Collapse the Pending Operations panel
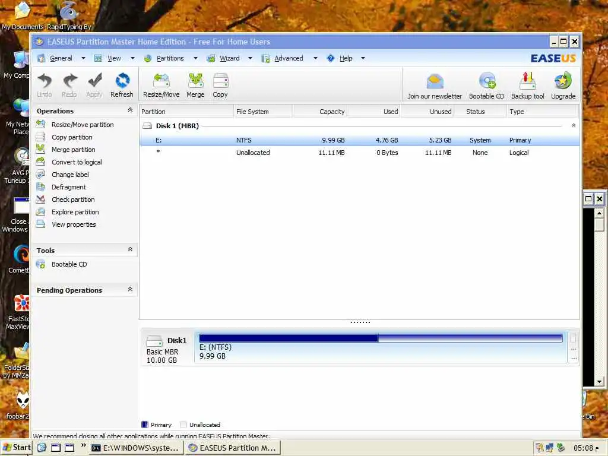The width and height of the screenshot is (608, 456). [x=130, y=289]
